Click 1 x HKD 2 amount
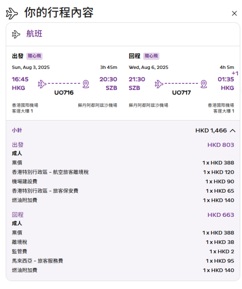 coord(221,252)
